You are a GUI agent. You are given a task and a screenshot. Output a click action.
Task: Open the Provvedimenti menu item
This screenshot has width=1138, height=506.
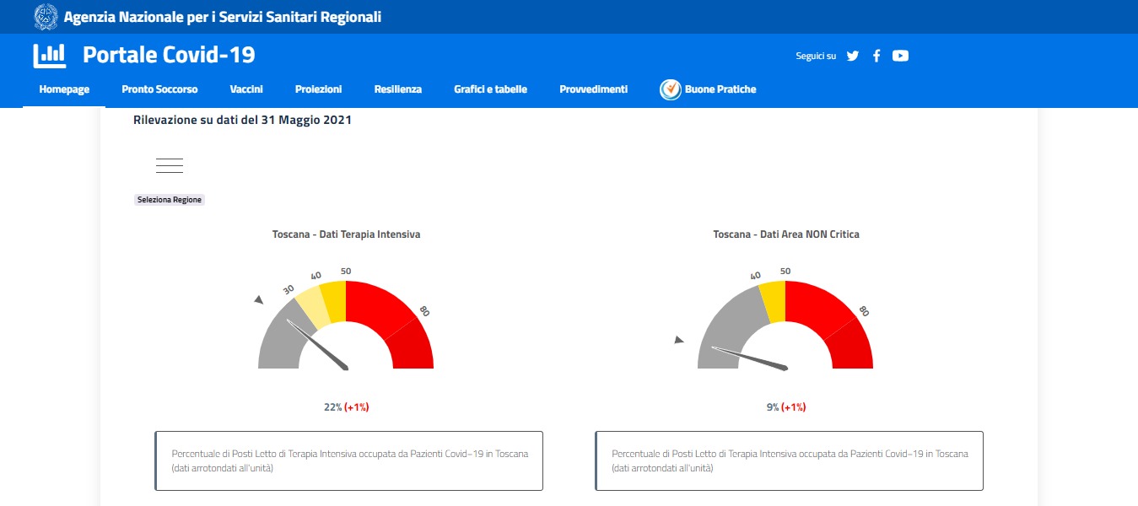point(593,89)
